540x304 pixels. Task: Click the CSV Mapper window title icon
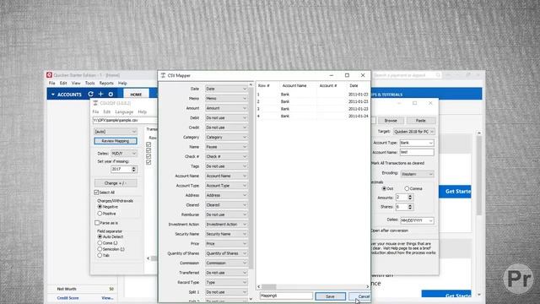[x=163, y=75]
